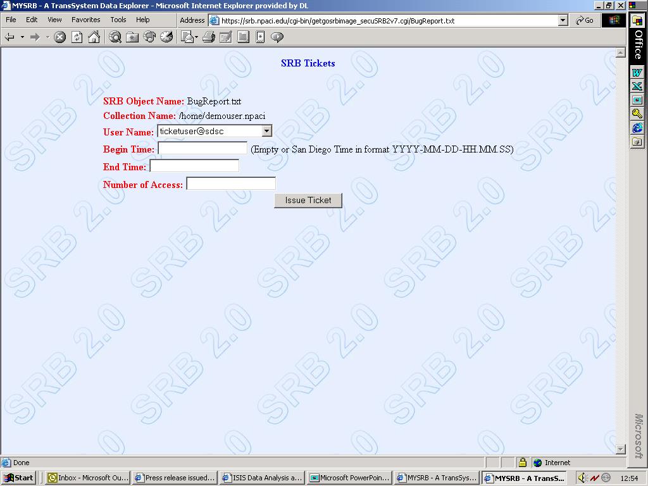Open the Favorites folder toolbar icon
The width and height of the screenshot is (648, 486).
(132, 37)
